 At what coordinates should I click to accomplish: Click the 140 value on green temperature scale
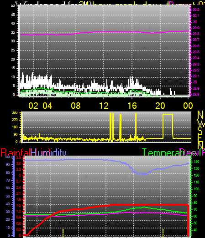(x=196, y=162)
